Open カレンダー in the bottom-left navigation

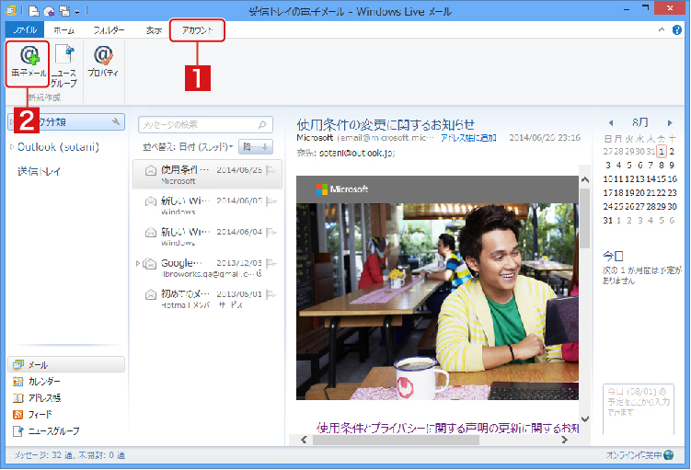click(x=44, y=382)
